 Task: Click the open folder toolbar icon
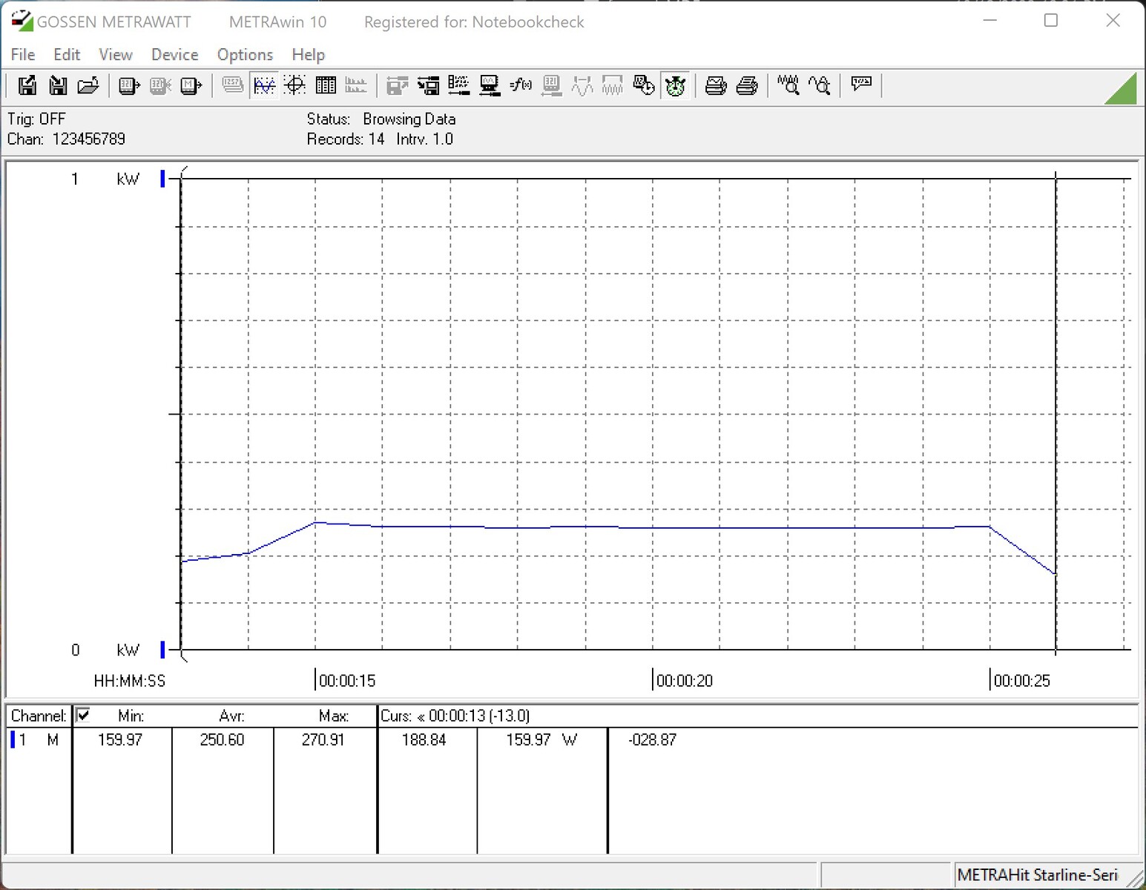tap(88, 86)
